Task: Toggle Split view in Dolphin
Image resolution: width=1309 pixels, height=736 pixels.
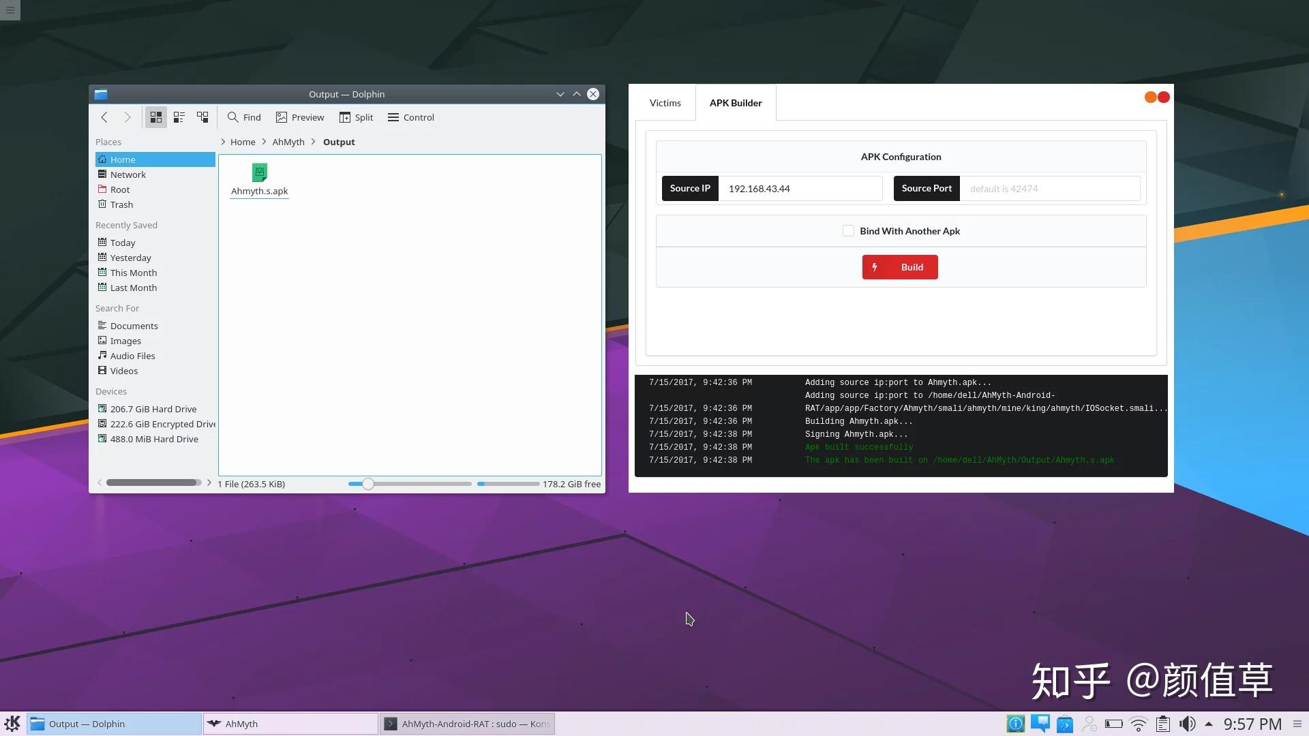Action: pyautogui.click(x=356, y=117)
